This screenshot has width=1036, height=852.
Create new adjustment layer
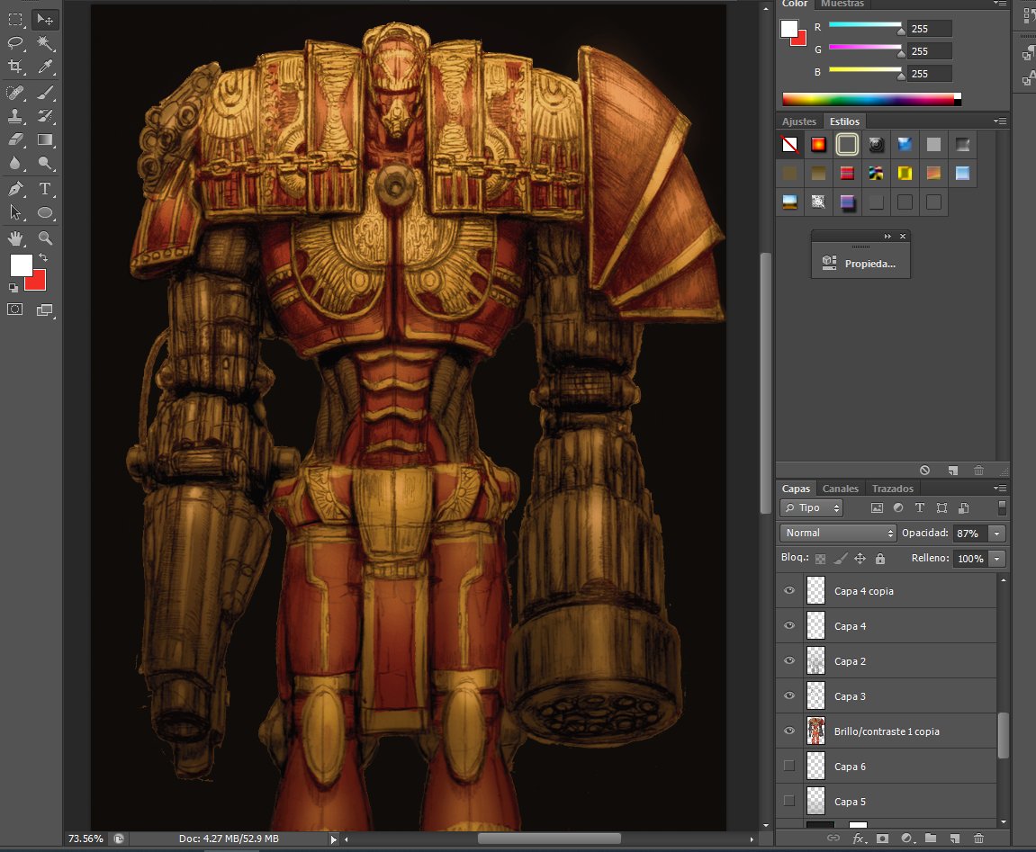coord(906,839)
